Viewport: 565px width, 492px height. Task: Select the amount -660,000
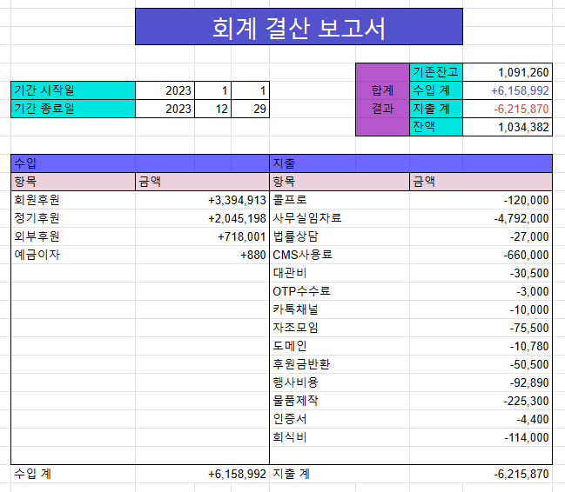pyautogui.click(x=481, y=255)
